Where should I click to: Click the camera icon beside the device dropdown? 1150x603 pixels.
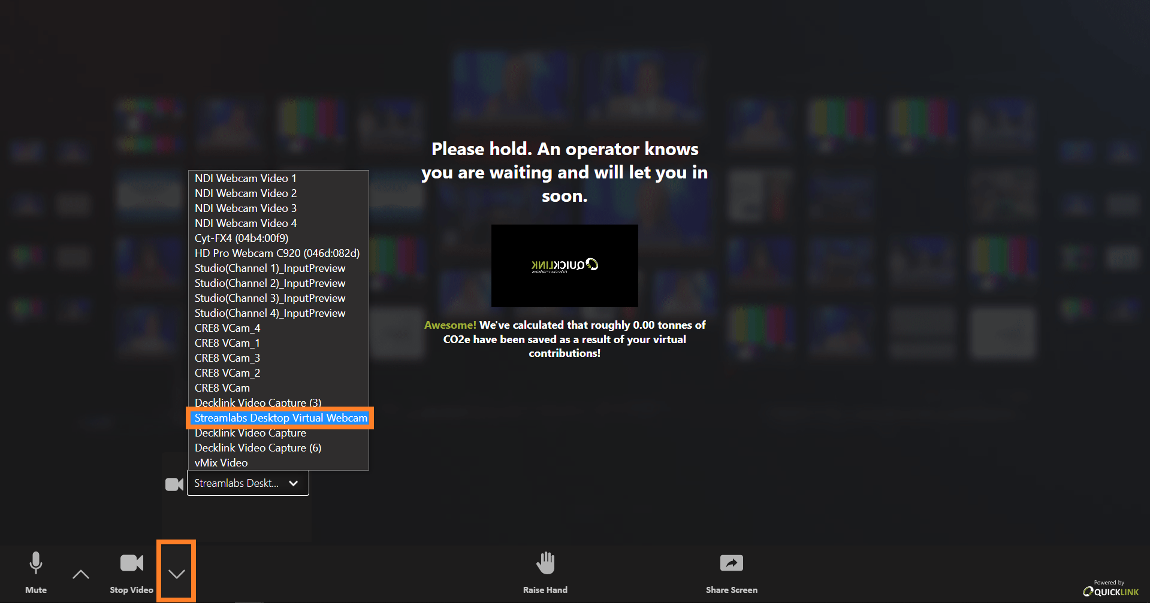coord(174,484)
